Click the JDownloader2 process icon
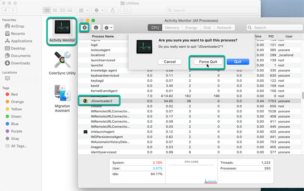This screenshot has height=191, width=304. [x=85, y=101]
